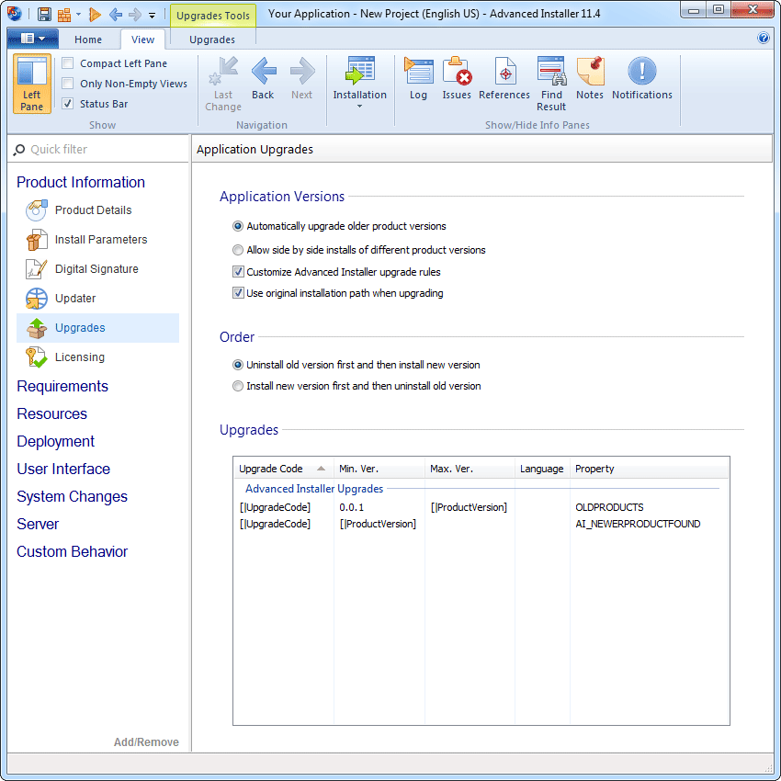
Task: Expand the Custom Behavior group
Action: click(73, 552)
